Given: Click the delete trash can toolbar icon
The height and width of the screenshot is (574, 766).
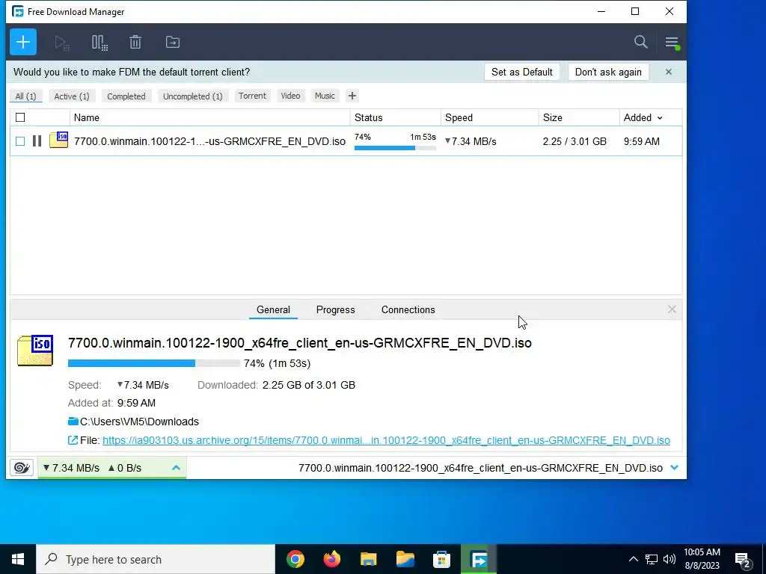Looking at the screenshot, I should point(135,43).
